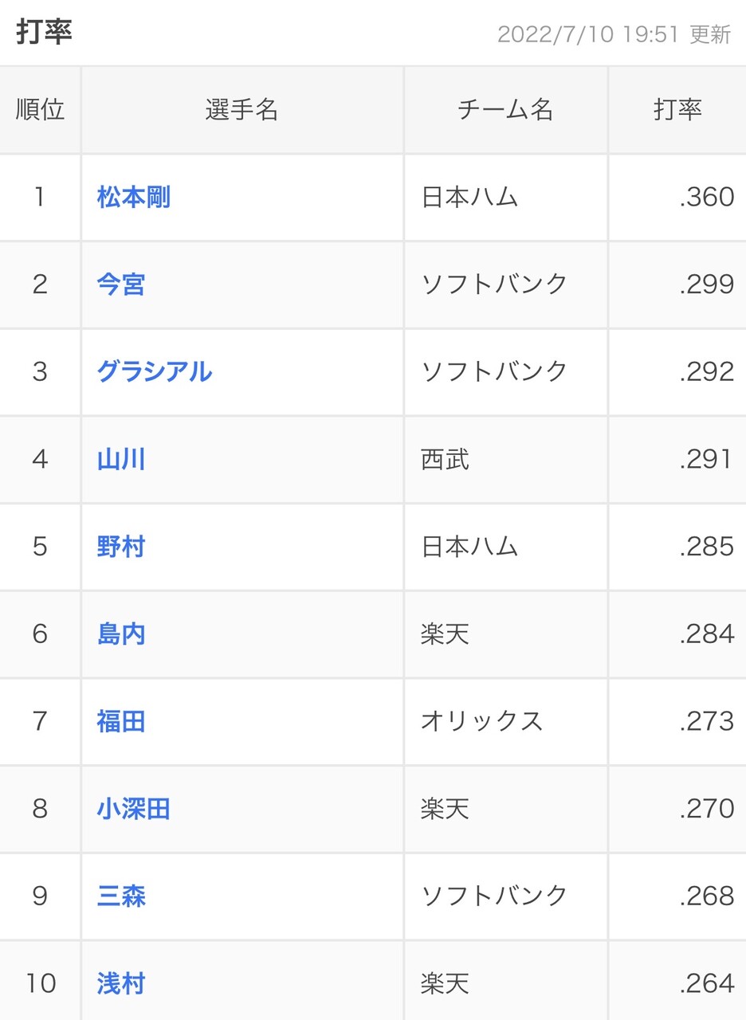Click the 2022/7/10 19:51 更新 timestamp
This screenshot has width=746, height=1020.
click(x=614, y=35)
